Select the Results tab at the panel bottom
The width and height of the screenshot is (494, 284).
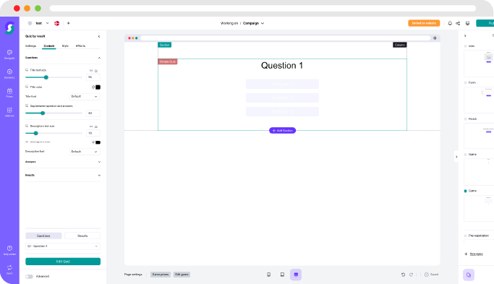[82, 236]
